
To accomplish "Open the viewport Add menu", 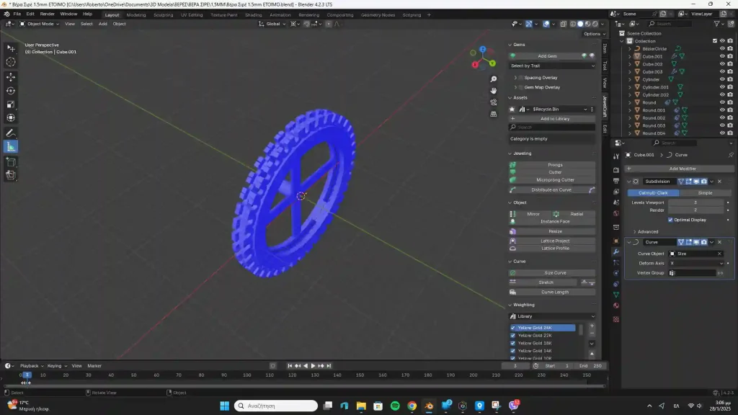I will [102, 24].
